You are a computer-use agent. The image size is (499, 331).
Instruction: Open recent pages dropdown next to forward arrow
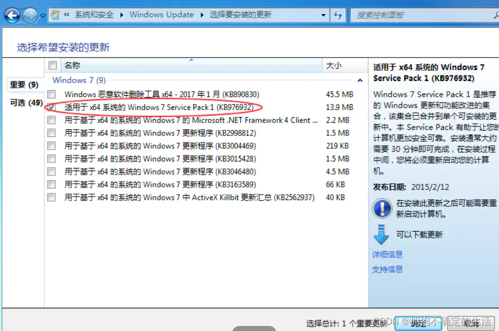tap(43, 15)
